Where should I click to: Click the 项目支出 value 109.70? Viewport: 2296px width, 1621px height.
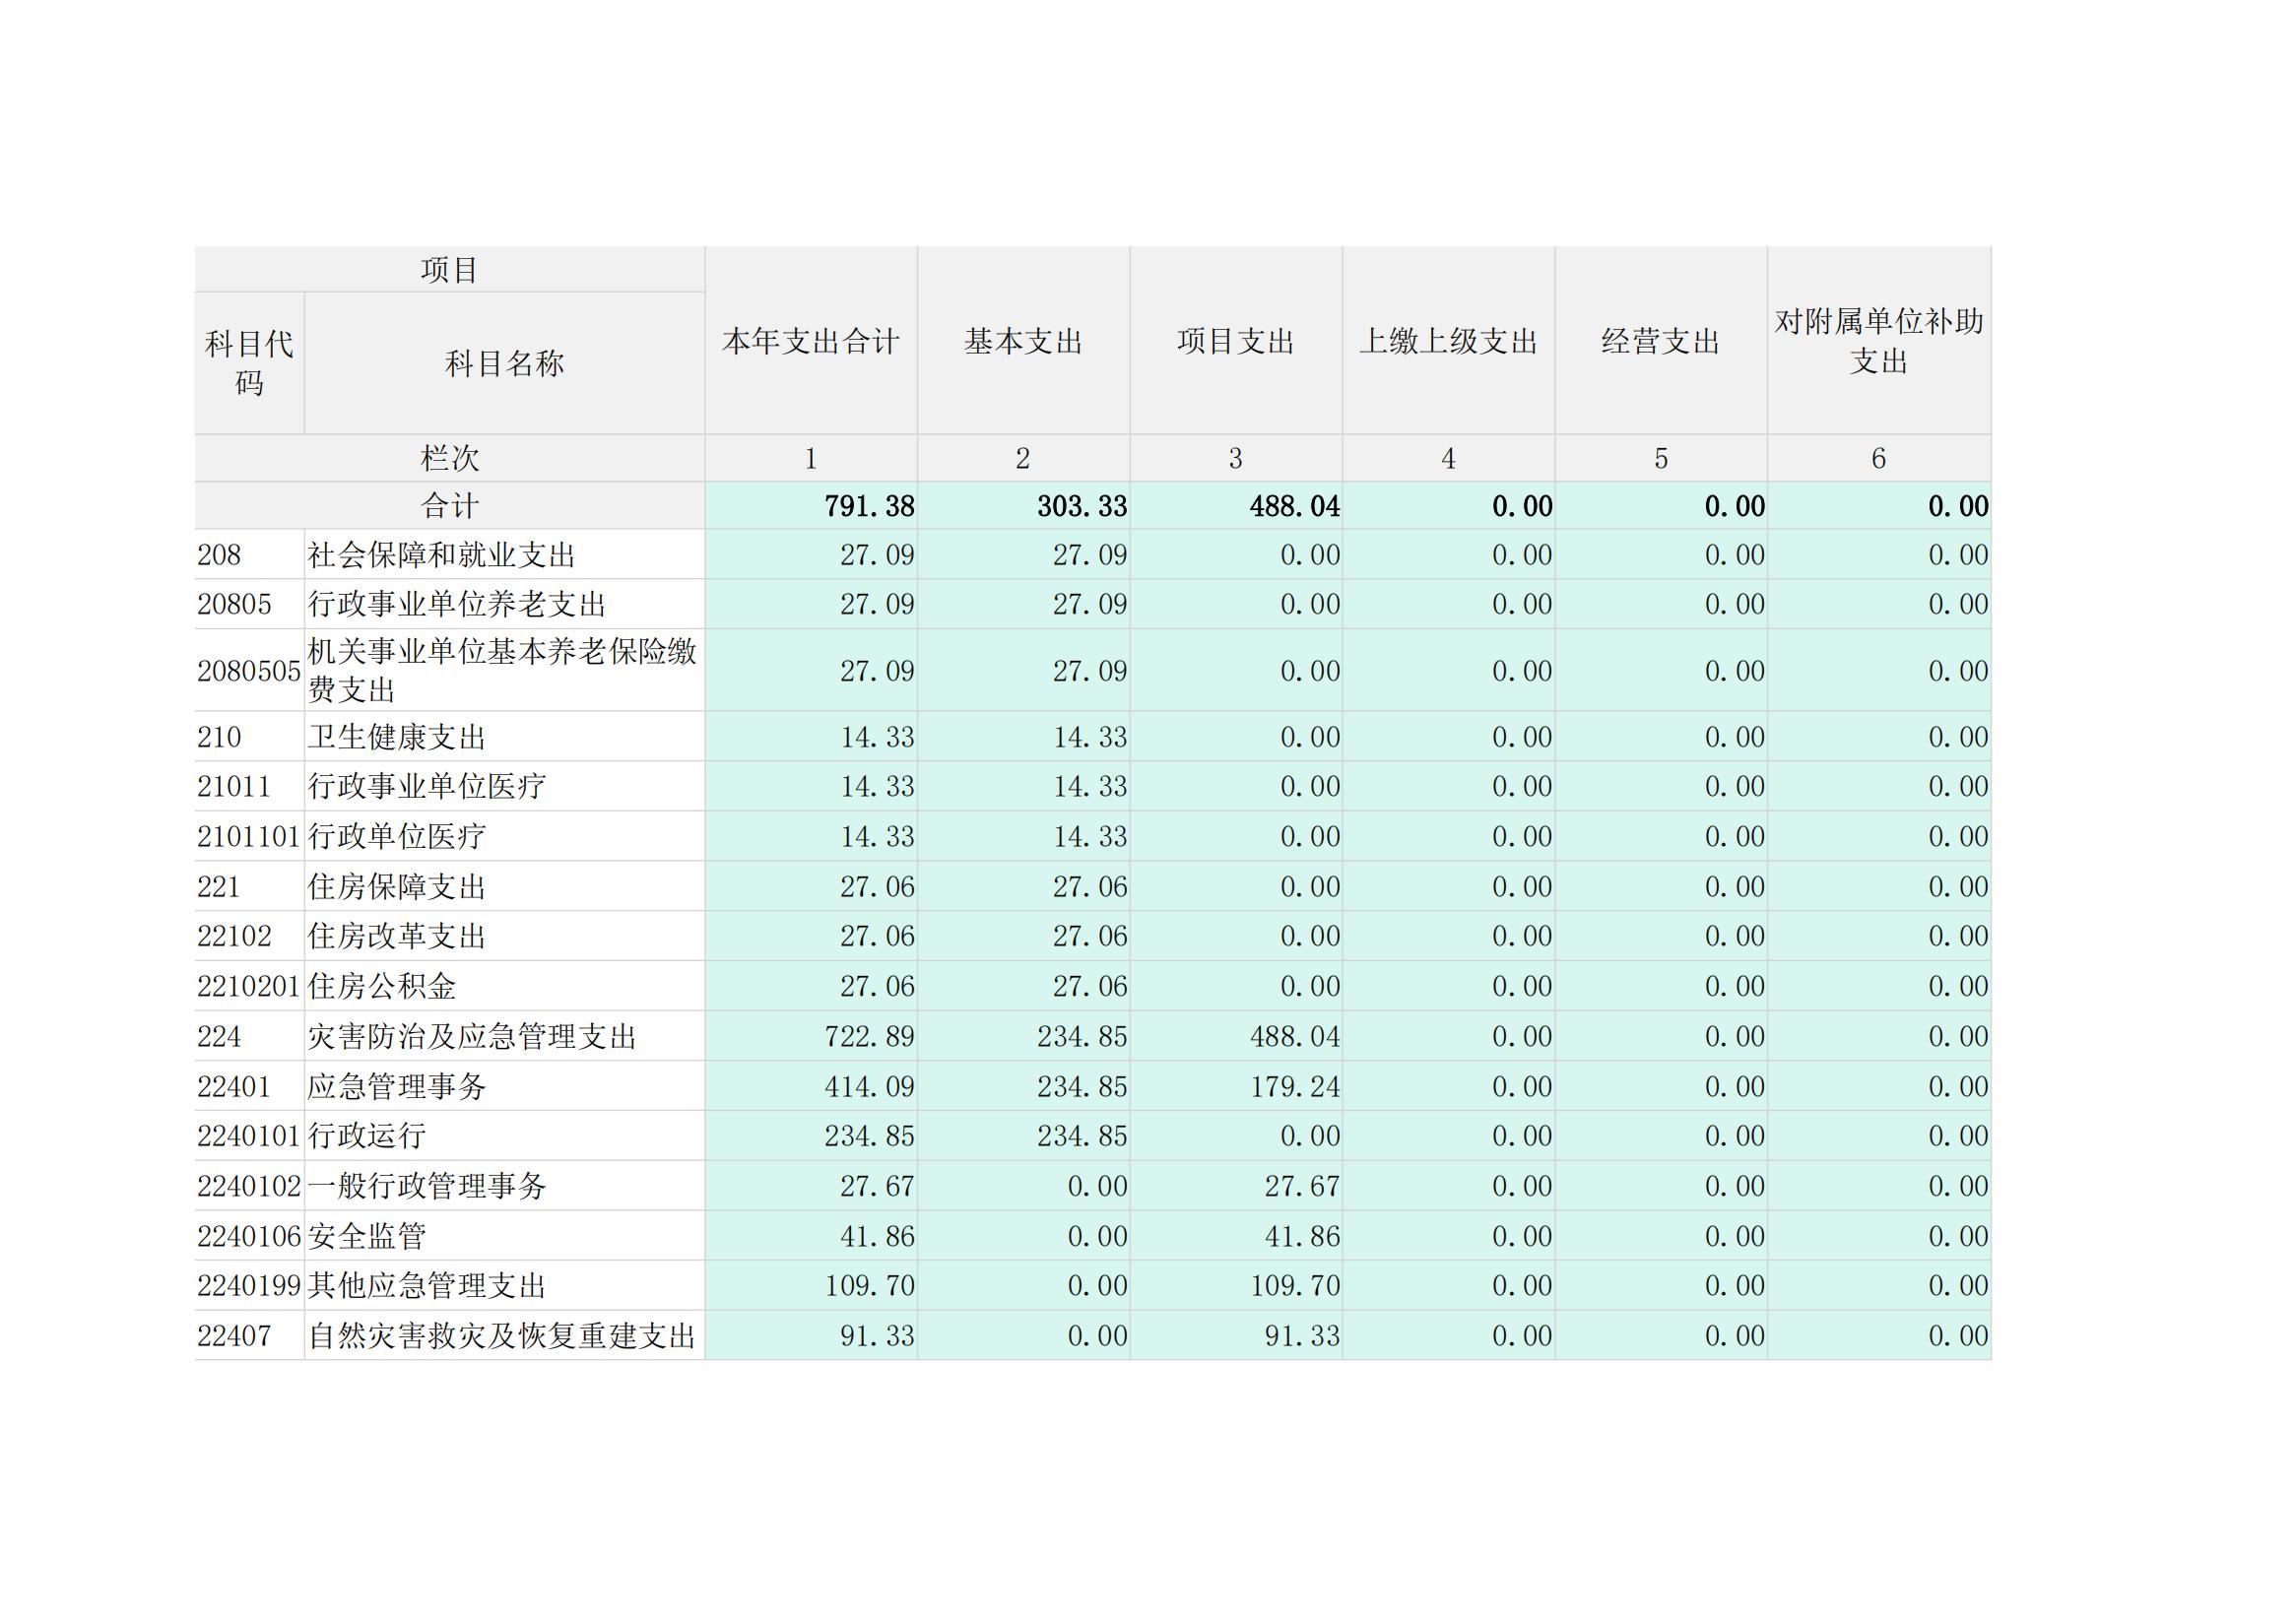[1295, 1285]
